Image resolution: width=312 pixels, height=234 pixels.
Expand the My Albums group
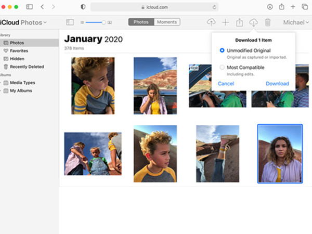click(2, 90)
